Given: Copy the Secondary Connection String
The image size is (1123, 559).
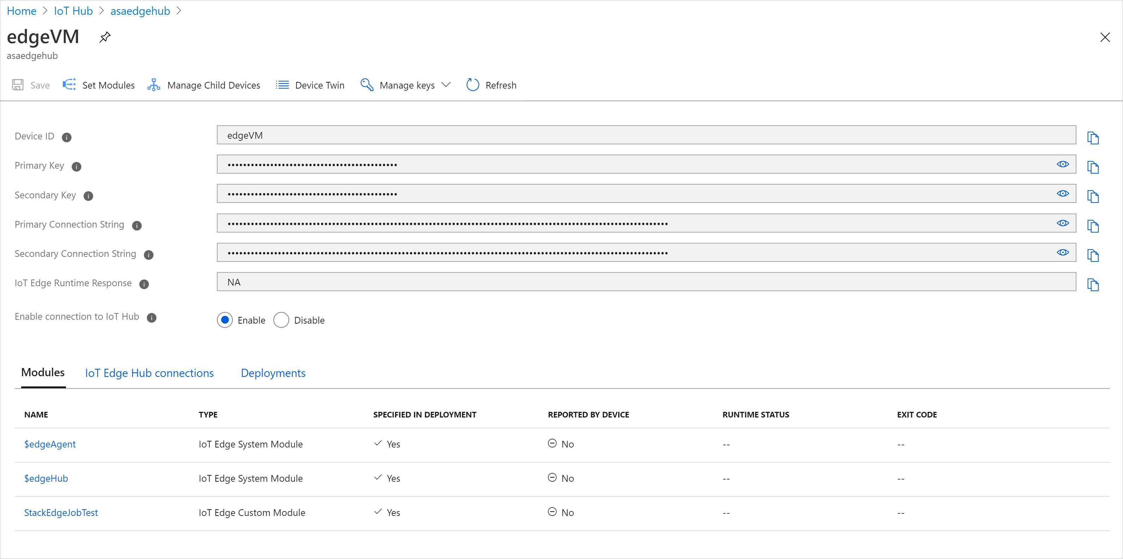Looking at the screenshot, I should pos(1092,255).
